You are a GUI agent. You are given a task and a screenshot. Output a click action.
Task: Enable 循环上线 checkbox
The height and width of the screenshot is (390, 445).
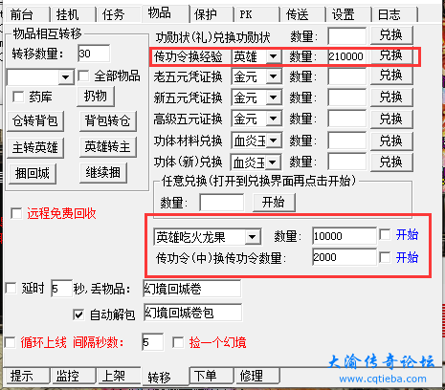point(11,342)
